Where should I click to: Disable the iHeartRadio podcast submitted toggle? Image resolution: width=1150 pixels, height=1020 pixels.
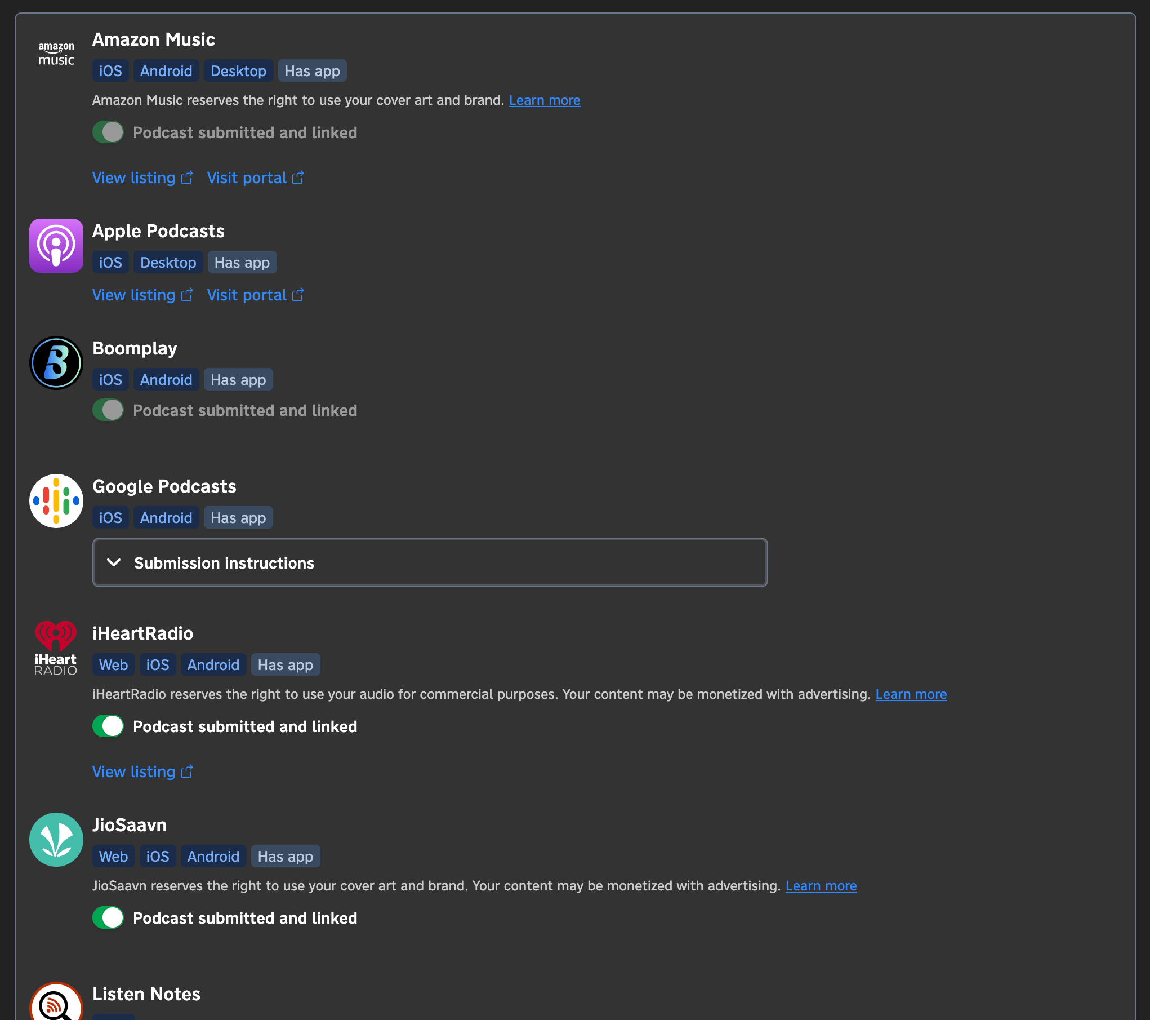pos(108,726)
